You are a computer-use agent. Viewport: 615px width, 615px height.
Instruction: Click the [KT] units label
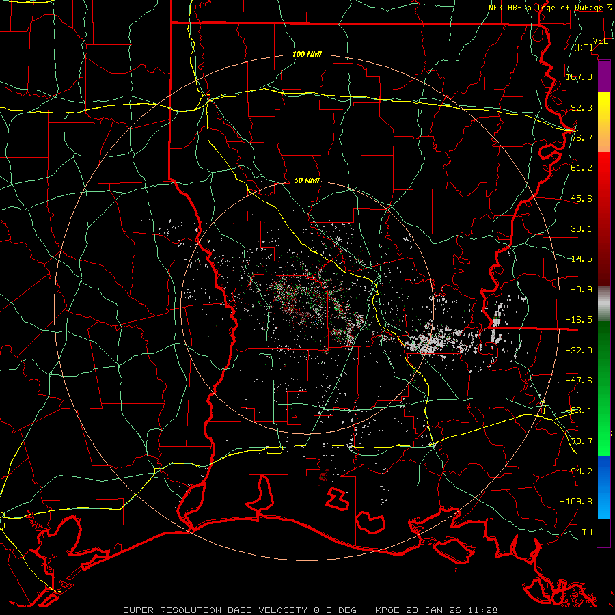click(584, 47)
